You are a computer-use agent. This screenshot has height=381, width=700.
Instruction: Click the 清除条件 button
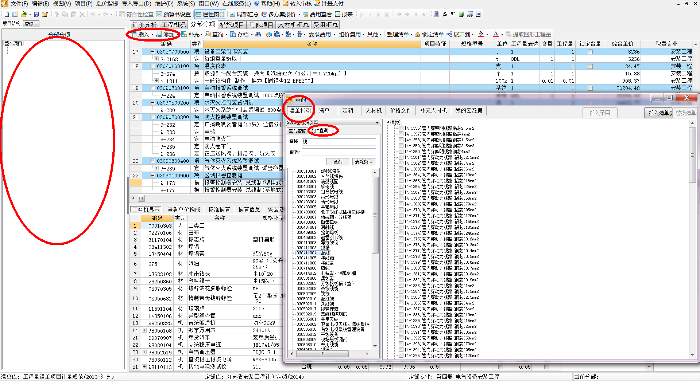click(364, 162)
